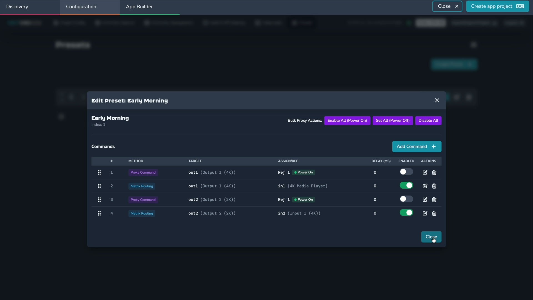Disable command 4 Matrix Routing toggle
Image resolution: width=533 pixels, height=300 pixels.
pyautogui.click(x=406, y=213)
